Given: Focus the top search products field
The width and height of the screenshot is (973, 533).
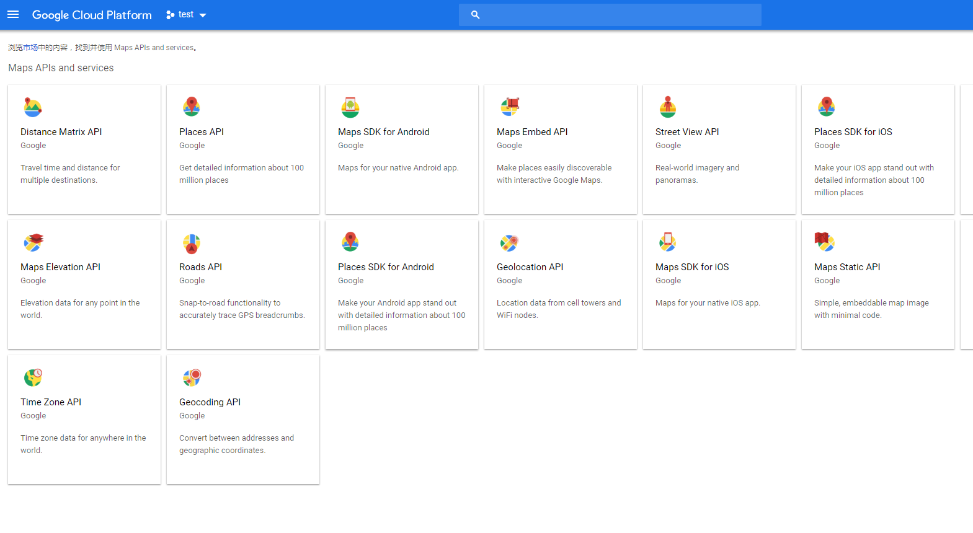Looking at the screenshot, I should coord(610,15).
